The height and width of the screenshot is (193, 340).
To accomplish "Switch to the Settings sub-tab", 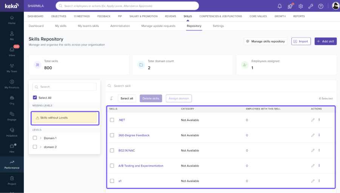I will click(x=218, y=26).
